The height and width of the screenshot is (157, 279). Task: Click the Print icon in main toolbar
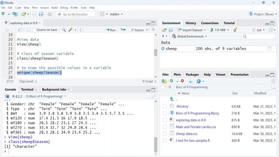(50, 14)
